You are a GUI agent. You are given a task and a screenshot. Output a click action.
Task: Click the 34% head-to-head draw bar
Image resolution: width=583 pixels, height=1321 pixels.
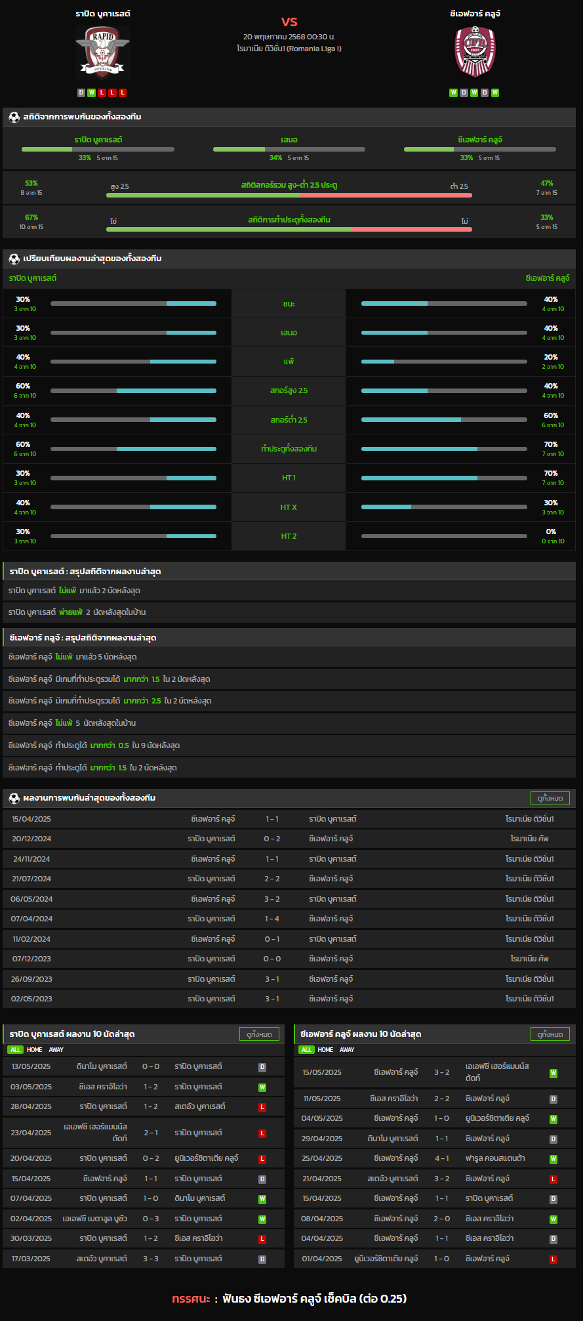[289, 149]
